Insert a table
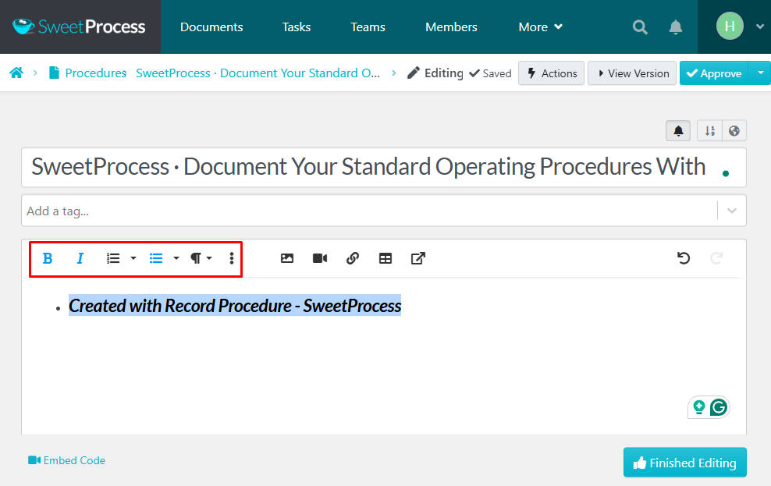Image resolution: width=771 pixels, height=486 pixels. coord(385,258)
